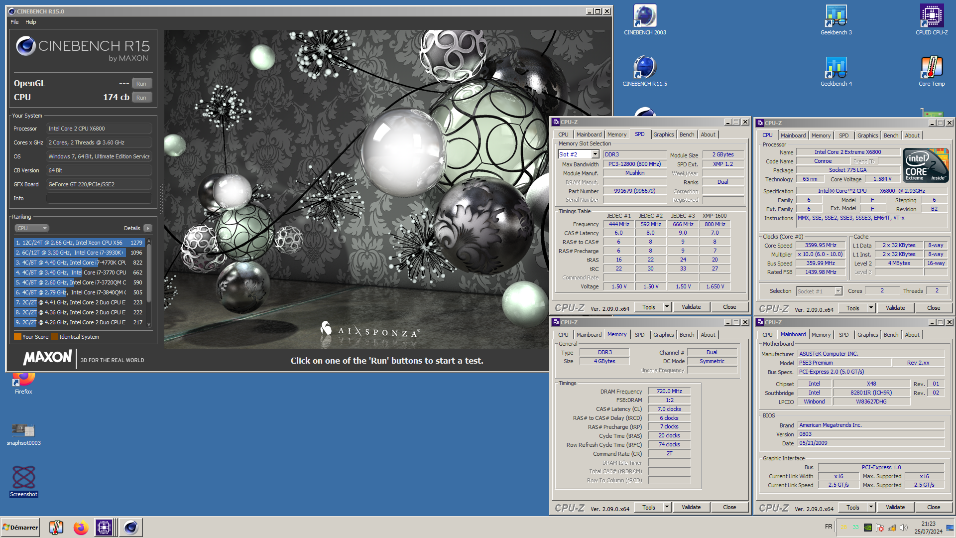Image resolution: width=956 pixels, height=538 pixels.
Task: Run the CPU benchmark
Action: 141,97
